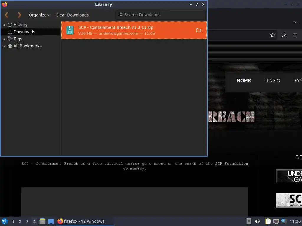This screenshot has width=302, height=226.
Task: Click the SCP Secure Contain banner image
Action: [x=289, y=200]
